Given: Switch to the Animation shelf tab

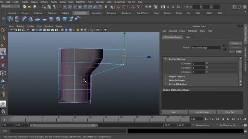Looking at the screenshot, I should coord(96,13).
